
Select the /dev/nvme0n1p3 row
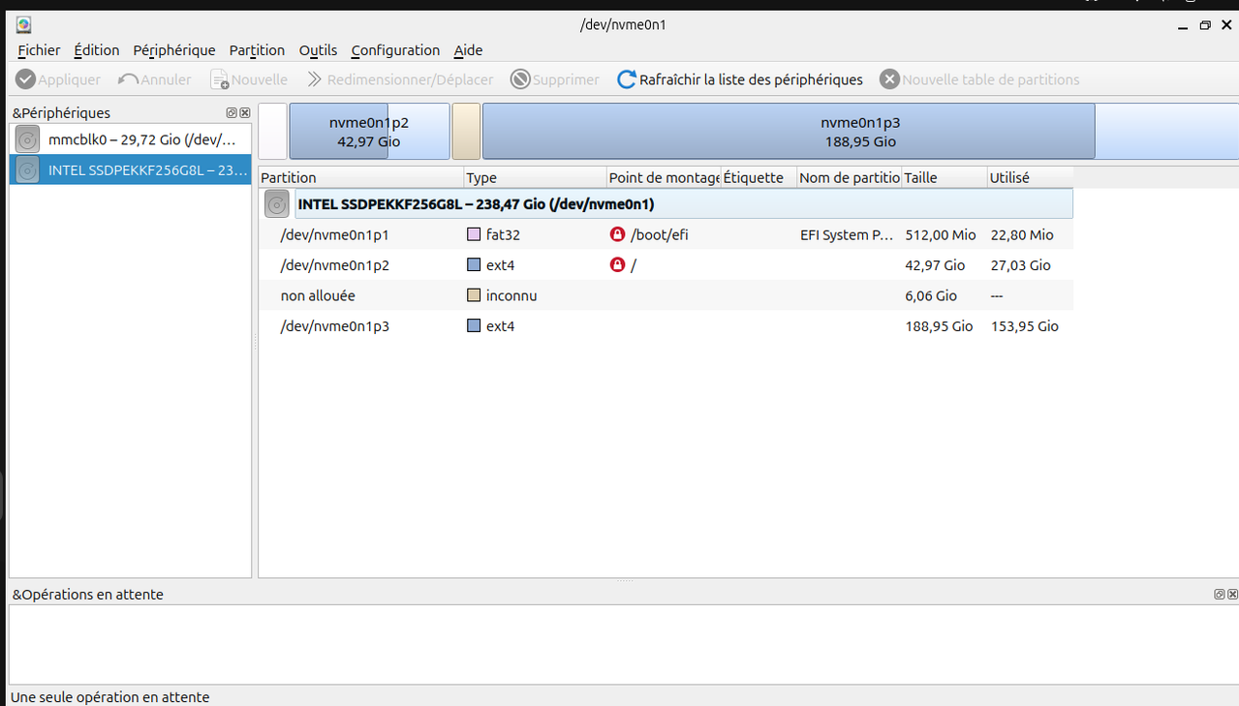(x=666, y=325)
